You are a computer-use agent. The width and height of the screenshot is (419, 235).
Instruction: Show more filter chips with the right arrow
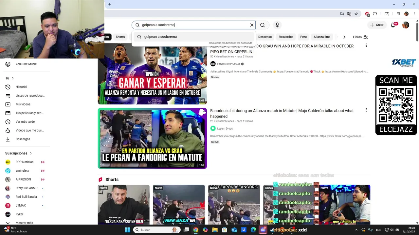pyautogui.click(x=344, y=37)
